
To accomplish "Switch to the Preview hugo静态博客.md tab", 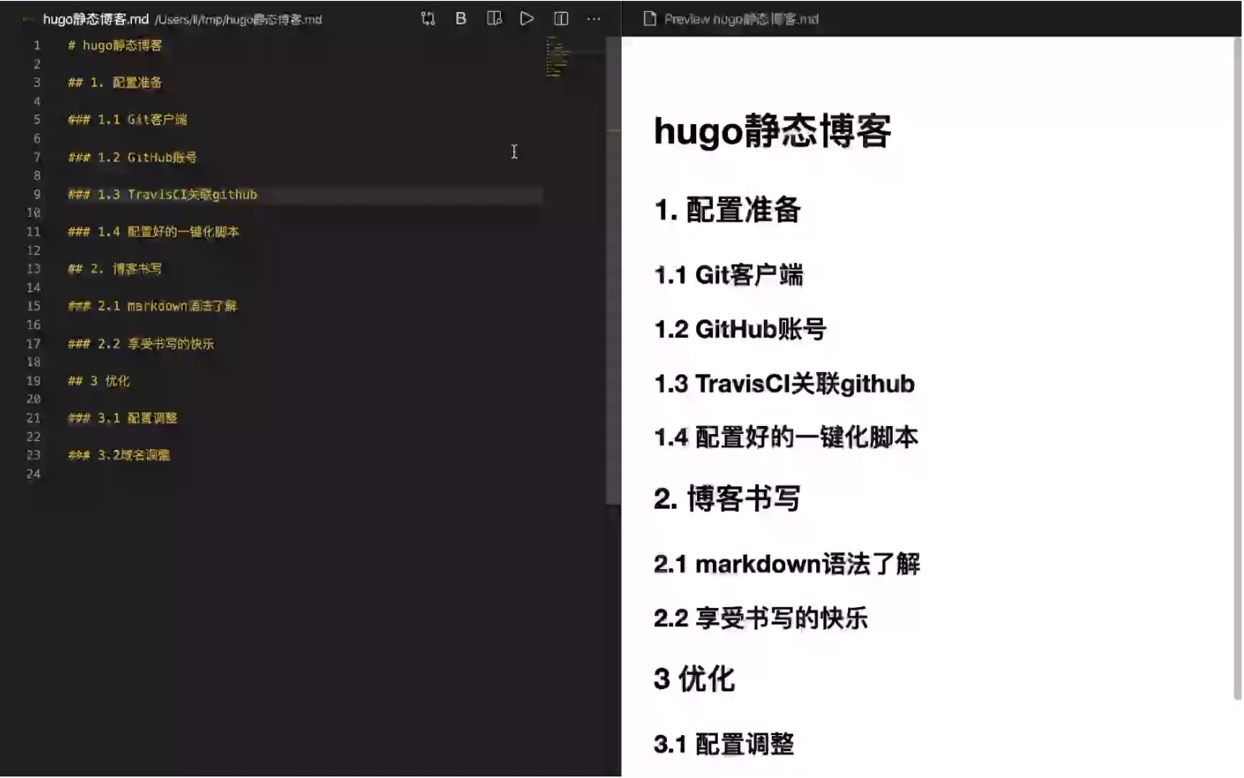I will [741, 19].
